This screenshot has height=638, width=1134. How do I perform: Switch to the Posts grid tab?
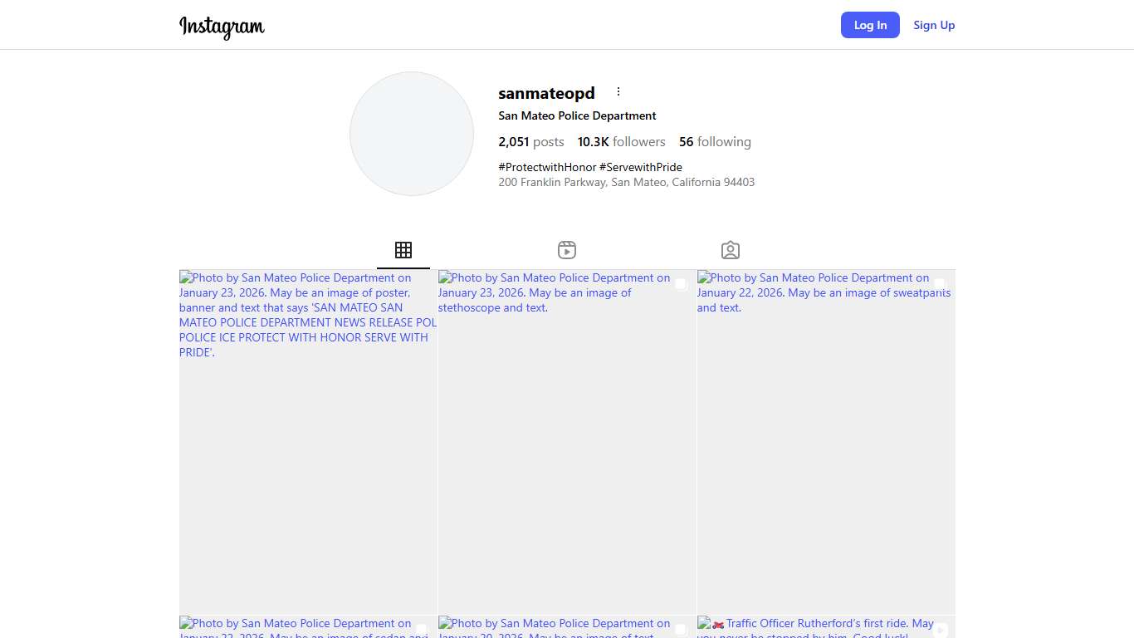click(403, 250)
